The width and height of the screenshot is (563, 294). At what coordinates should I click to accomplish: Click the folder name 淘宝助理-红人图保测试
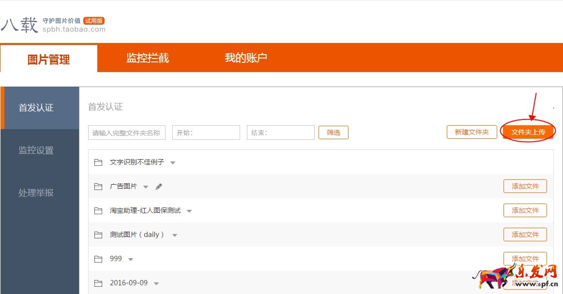pos(145,210)
